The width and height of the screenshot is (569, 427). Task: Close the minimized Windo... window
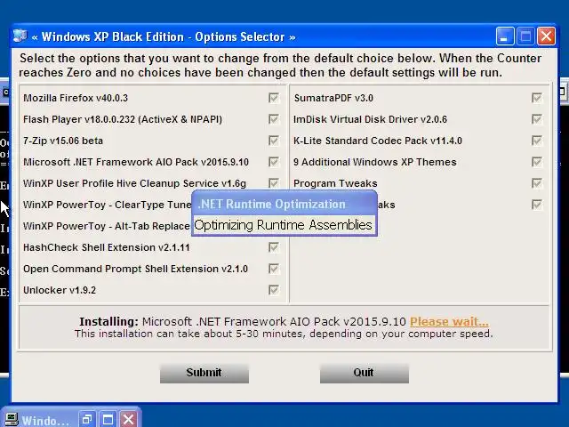(128, 420)
